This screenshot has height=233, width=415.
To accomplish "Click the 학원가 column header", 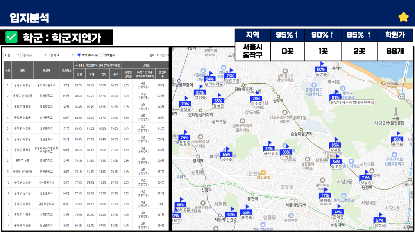I will click(395, 35).
